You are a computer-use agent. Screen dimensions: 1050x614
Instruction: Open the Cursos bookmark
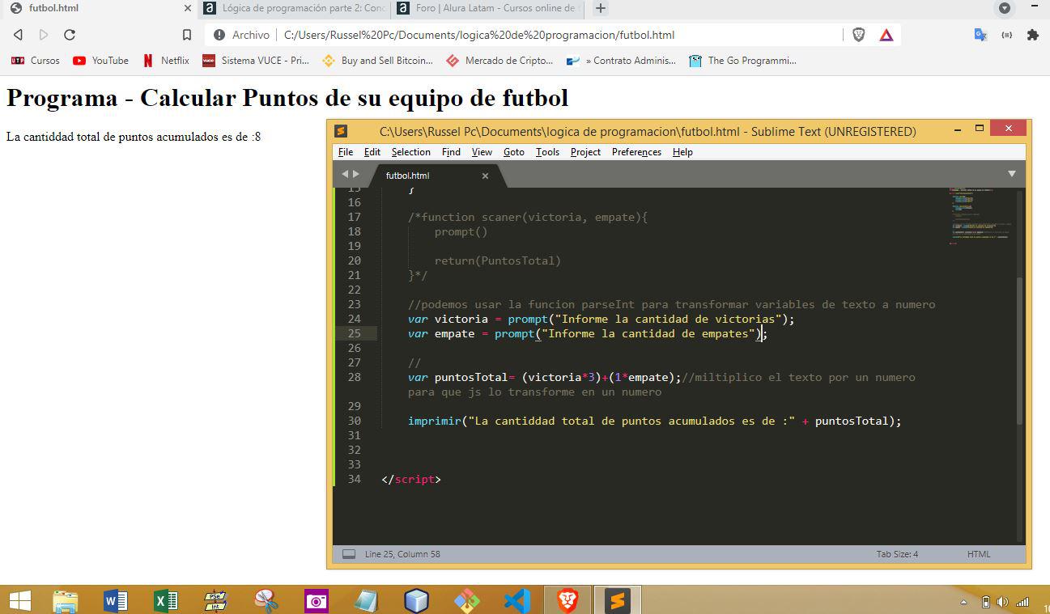coord(36,61)
